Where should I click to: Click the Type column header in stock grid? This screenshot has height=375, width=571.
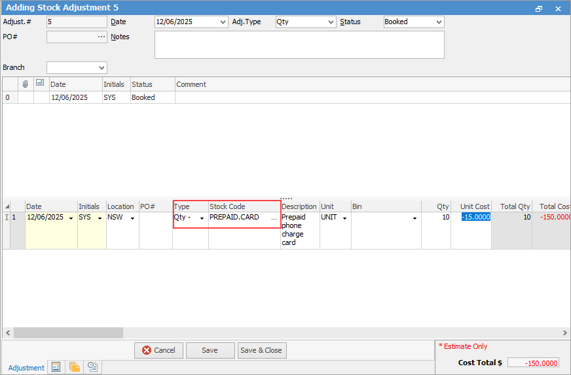tap(191, 206)
